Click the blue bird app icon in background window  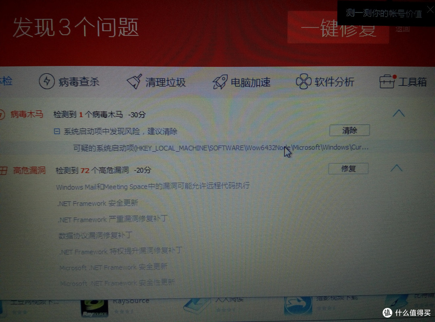(x=298, y=305)
